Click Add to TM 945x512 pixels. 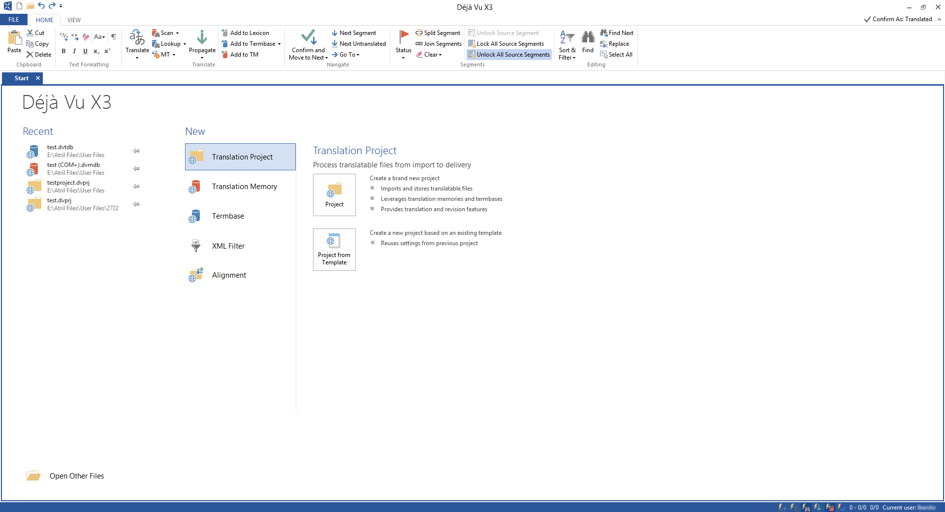[x=240, y=55]
